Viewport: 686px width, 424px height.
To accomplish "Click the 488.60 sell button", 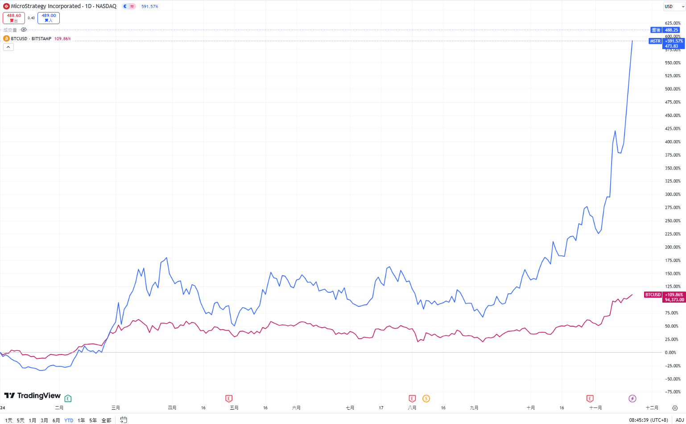I will [14, 18].
